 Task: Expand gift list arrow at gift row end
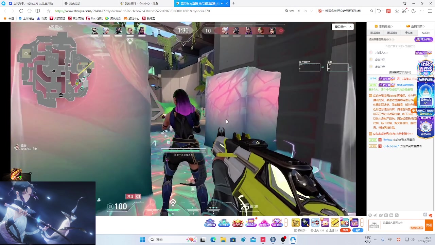[362, 223]
